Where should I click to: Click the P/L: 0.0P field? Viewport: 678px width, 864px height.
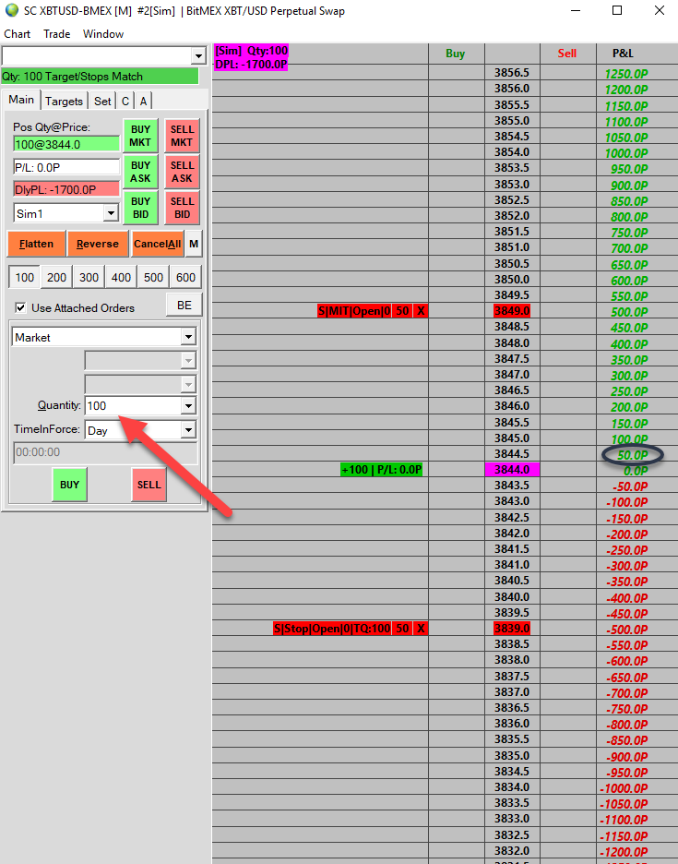coord(66,167)
